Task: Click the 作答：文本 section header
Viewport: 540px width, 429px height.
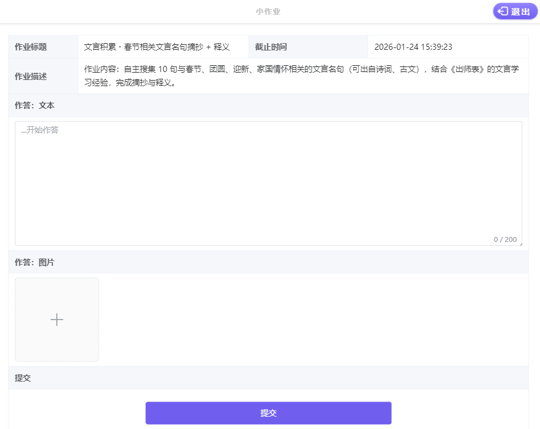Action: (35, 105)
